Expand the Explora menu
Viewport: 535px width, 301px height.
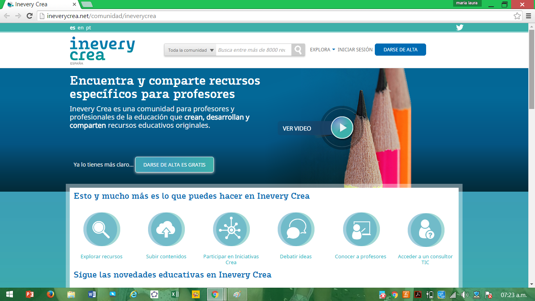click(x=322, y=50)
